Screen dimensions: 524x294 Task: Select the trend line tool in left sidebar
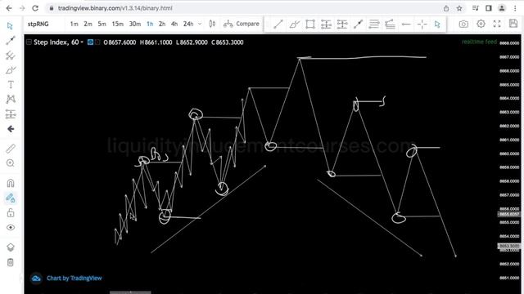pos(11,40)
